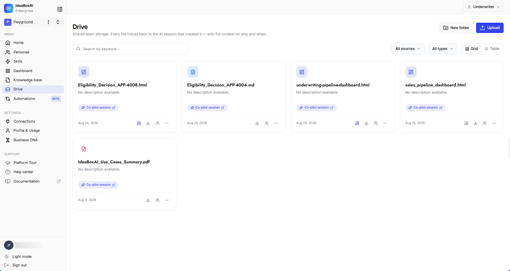Viewport: 510px width, 271px height.
Task: Open more options for sales_pipeline_dashboard.html
Action: click(494, 123)
